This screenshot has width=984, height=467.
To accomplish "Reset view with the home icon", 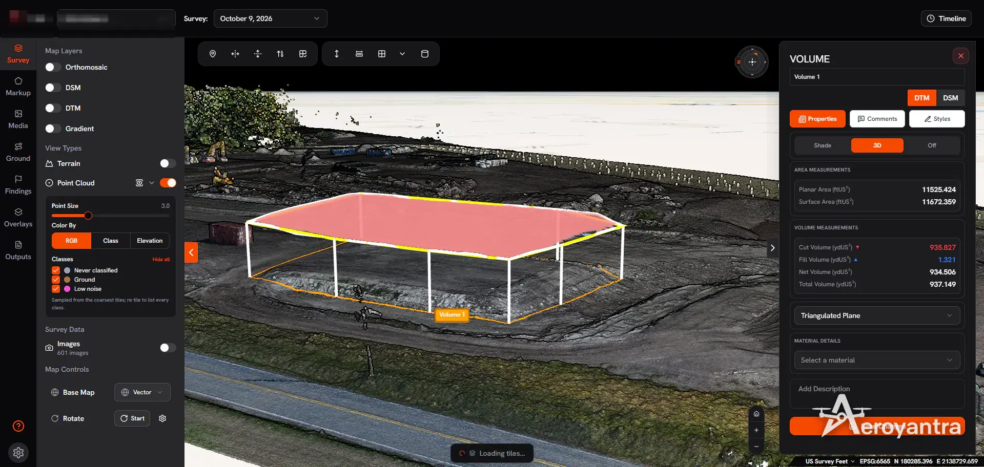I will 756,414.
